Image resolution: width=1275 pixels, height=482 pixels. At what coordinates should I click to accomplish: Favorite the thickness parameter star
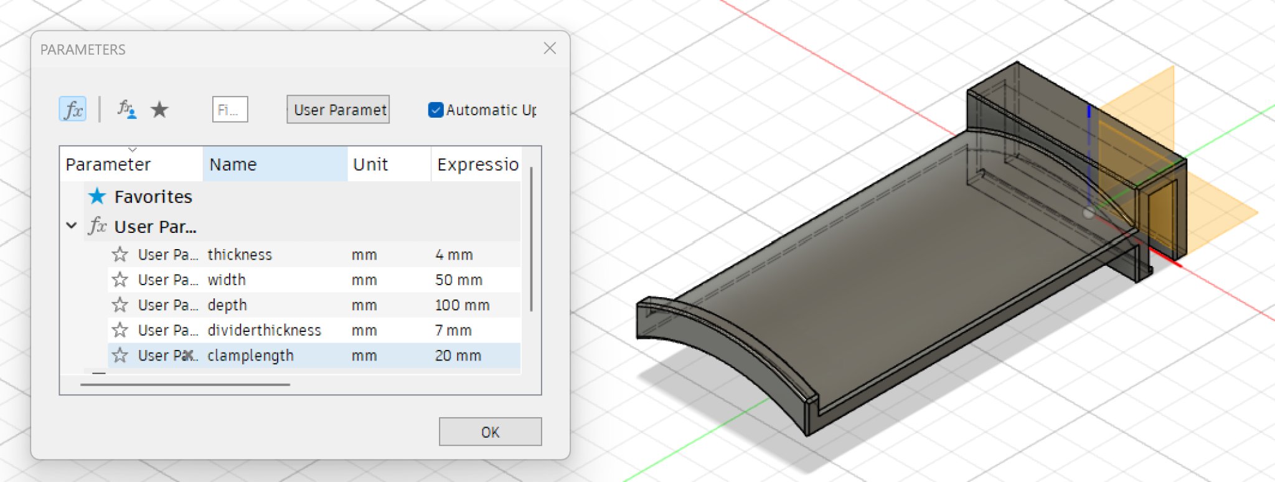tap(120, 255)
